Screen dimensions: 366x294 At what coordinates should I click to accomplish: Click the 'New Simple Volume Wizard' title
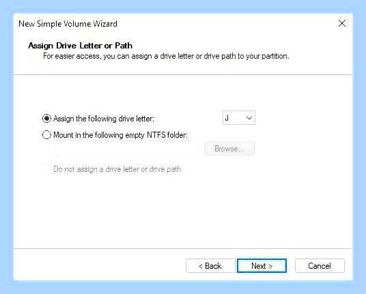coord(68,24)
